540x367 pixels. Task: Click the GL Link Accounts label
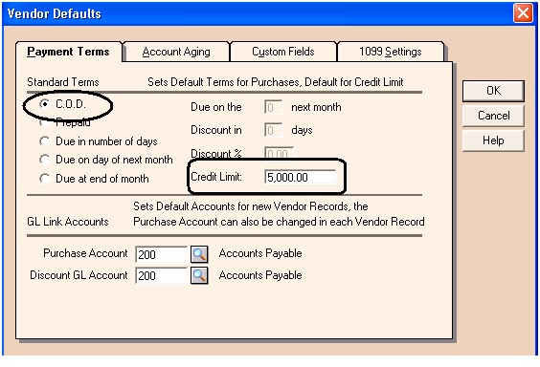(68, 222)
